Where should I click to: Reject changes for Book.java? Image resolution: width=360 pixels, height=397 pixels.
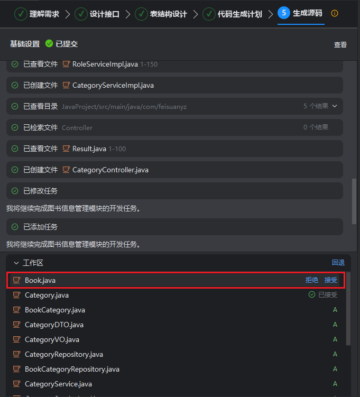click(x=311, y=280)
